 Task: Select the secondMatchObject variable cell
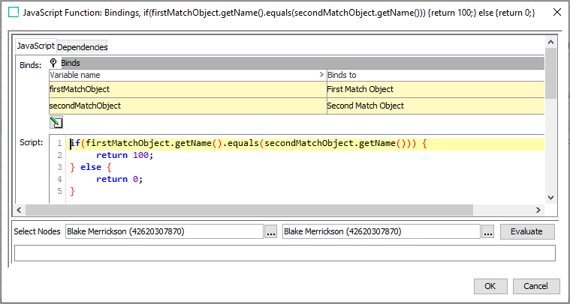tap(188, 106)
